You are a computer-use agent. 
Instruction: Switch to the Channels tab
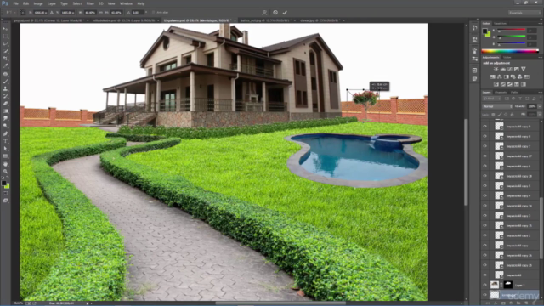tap(501, 93)
